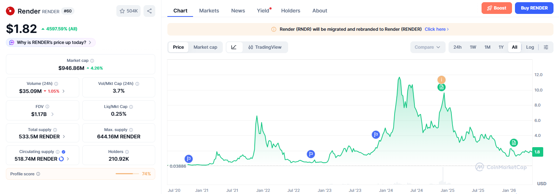Open the Compare dropdown
Screen dimensions: 559x194
pos(428,47)
